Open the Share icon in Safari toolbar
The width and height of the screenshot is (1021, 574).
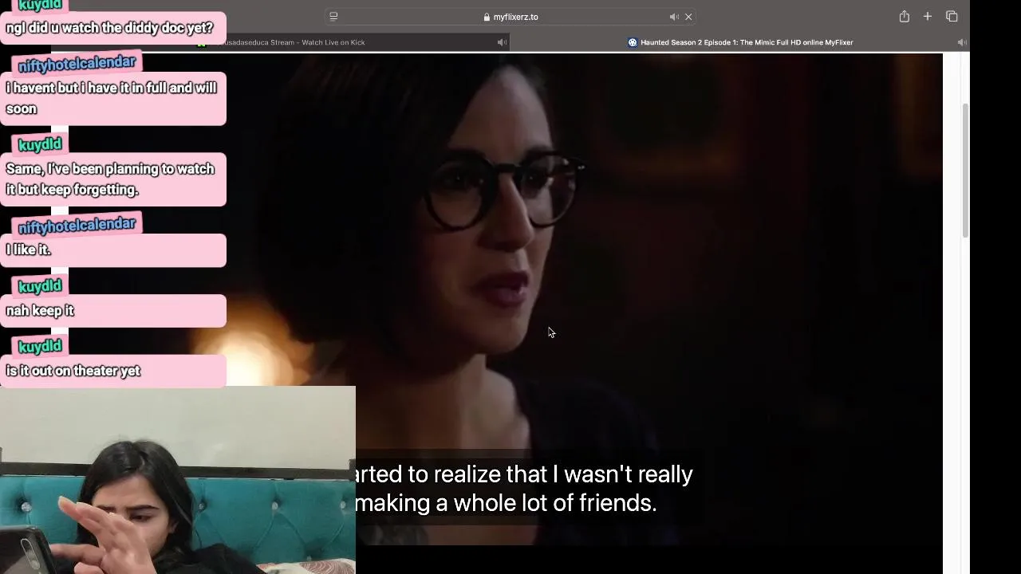click(x=904, y=16)
